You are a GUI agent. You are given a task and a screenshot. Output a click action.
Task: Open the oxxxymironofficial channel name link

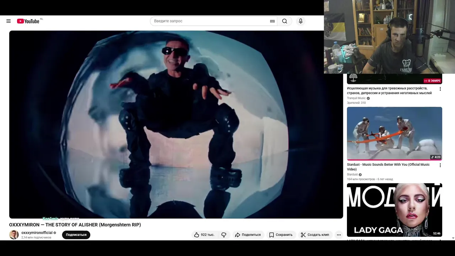click(37, 233)
